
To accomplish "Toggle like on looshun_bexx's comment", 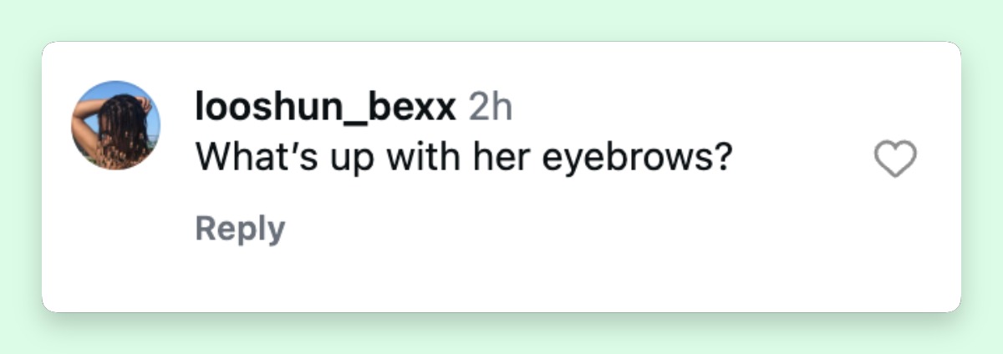I will tap(895, 159).
